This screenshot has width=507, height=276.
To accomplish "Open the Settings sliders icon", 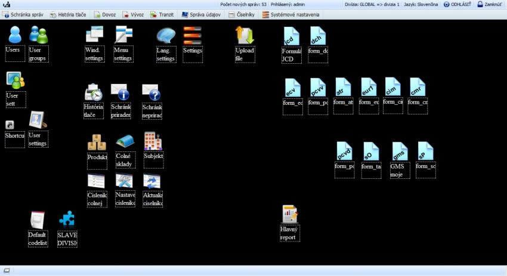I will coord(193,36).
